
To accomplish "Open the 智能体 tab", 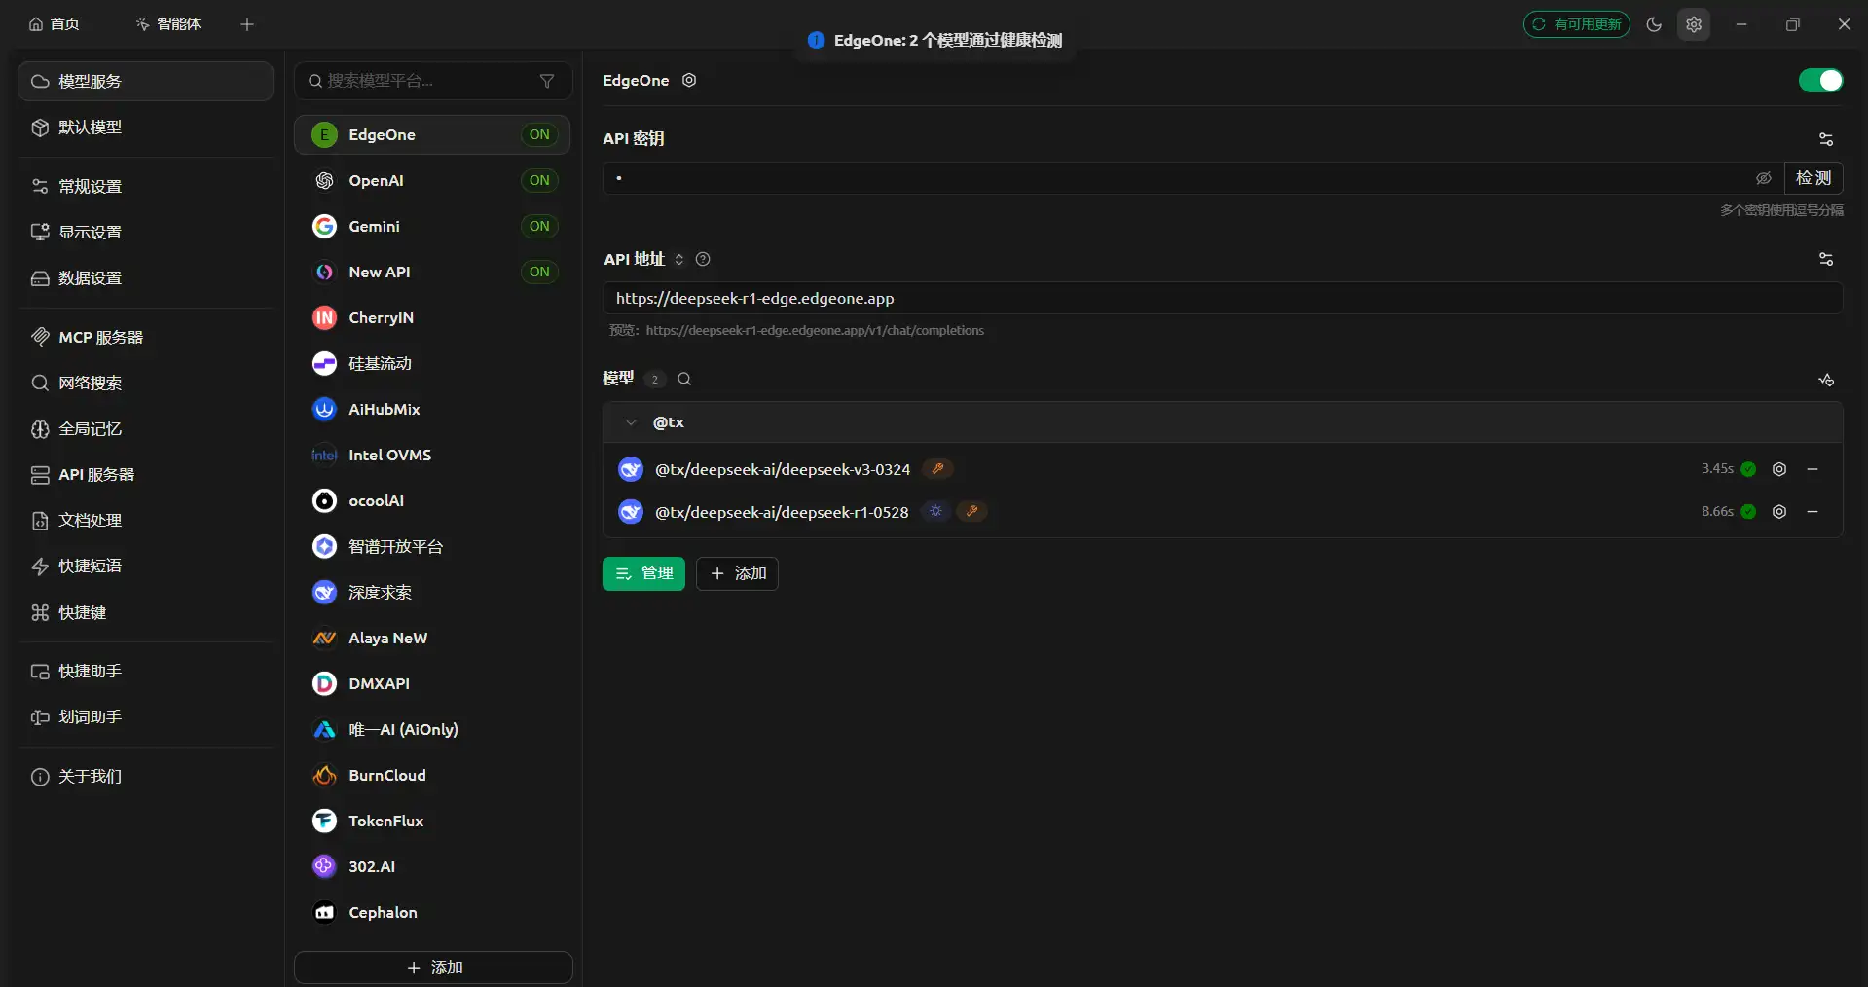I will pos(168,24).
